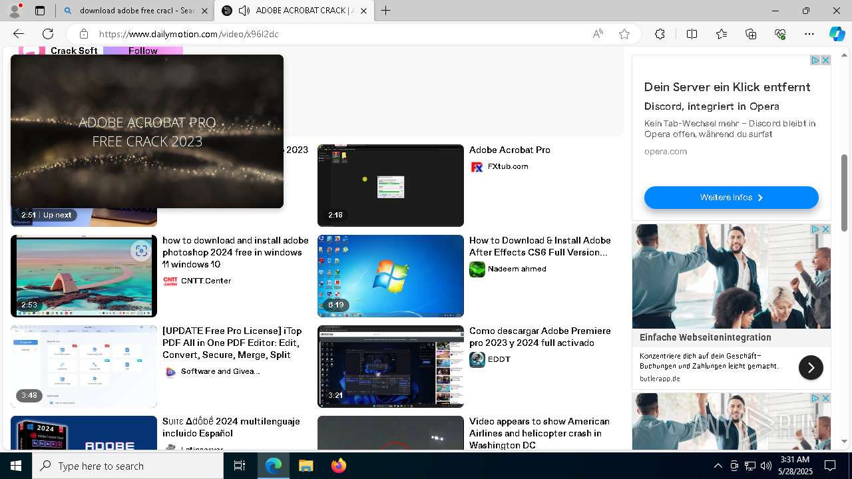Follow the Crack Soft channel
The height and width of the screenshot is (479, 852).
[143, 51]
